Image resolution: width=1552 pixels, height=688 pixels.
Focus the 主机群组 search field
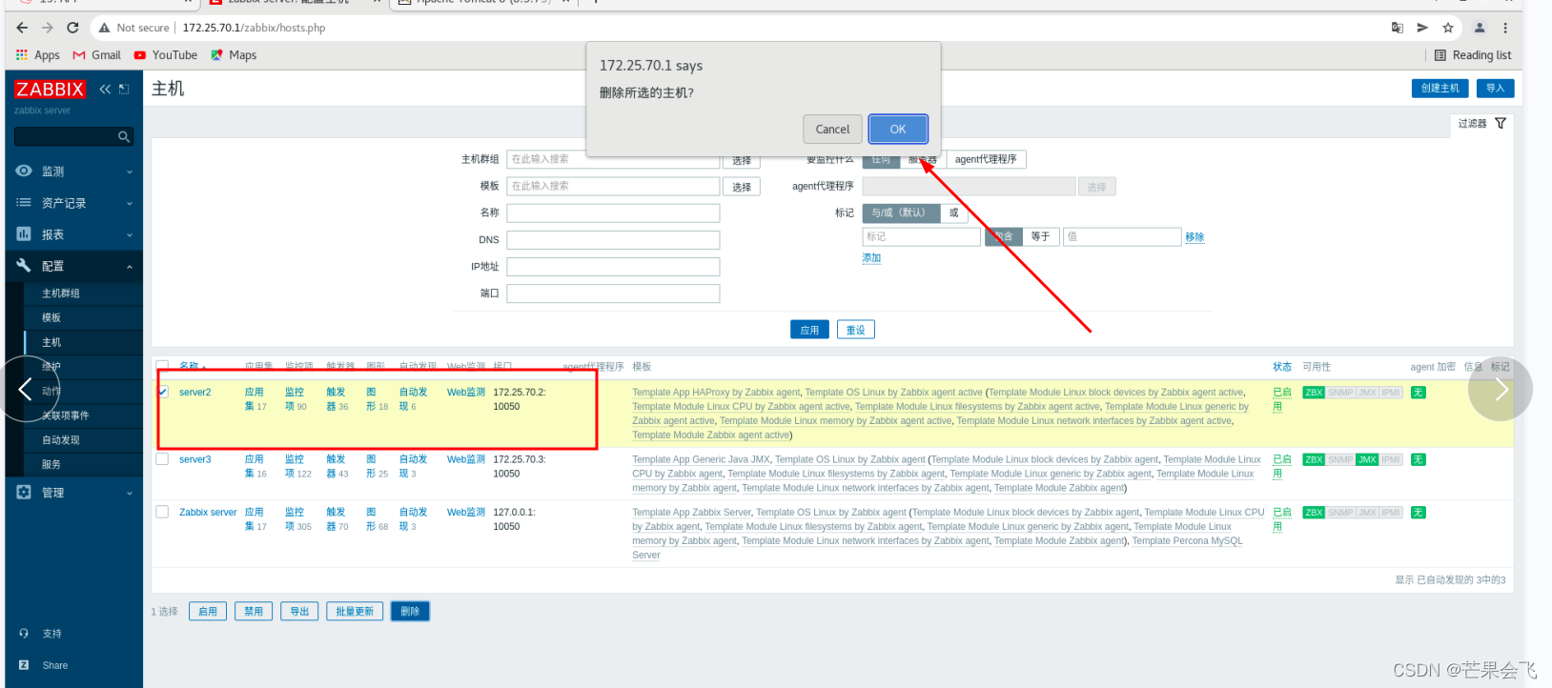(x=613, y=159)
